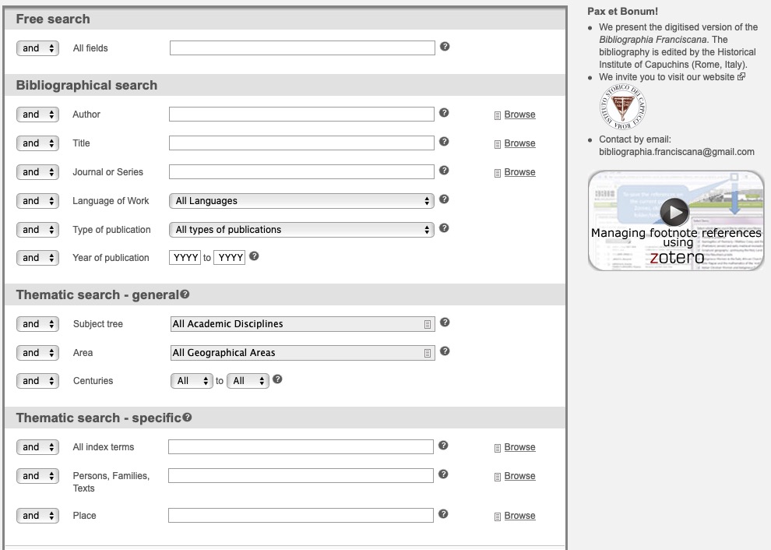Click the help icon next to All fields
The image size is (771, 550).
point(445,47)
